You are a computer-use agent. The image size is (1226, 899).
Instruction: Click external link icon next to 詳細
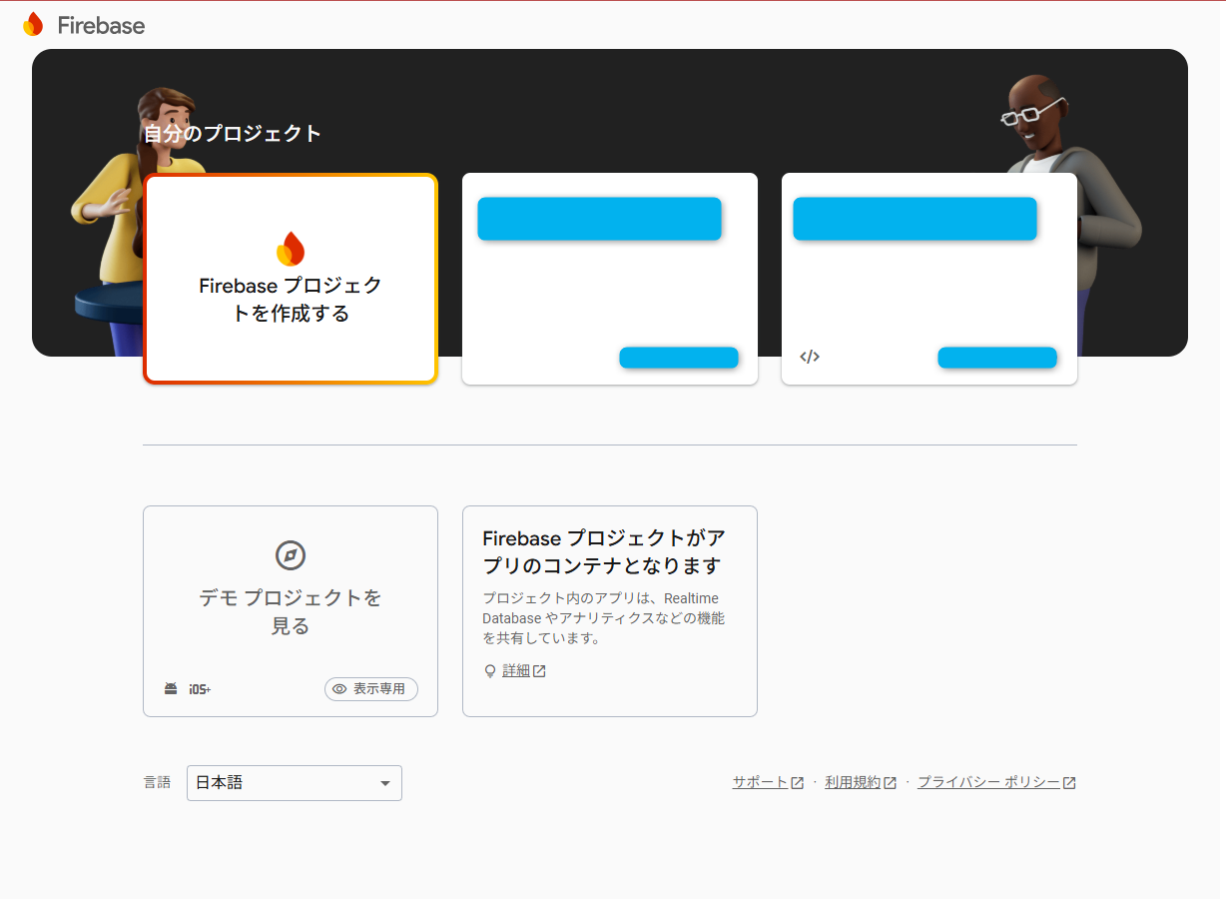click(x=539, y=671)
